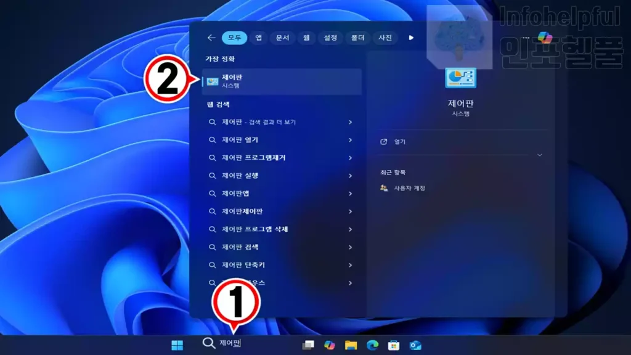631x355 pixels.
Task: Select web suggestion 제어판 실행
Action: 282,176
